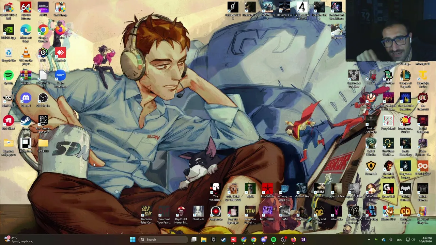Select the Call of Cthulhu shortcut
This screenshot has height=245, width=436.
tap(371, 147)
